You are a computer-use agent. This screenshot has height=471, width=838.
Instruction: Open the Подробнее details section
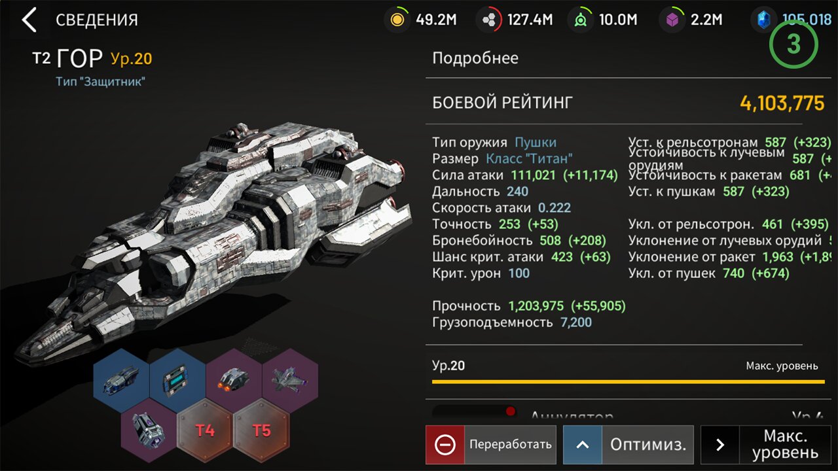pyautogui.click(x=475, y=58)
